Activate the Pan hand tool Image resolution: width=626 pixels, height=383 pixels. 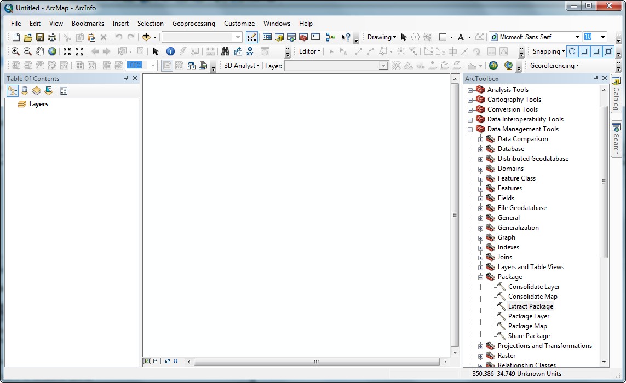(x=40, y=51)
